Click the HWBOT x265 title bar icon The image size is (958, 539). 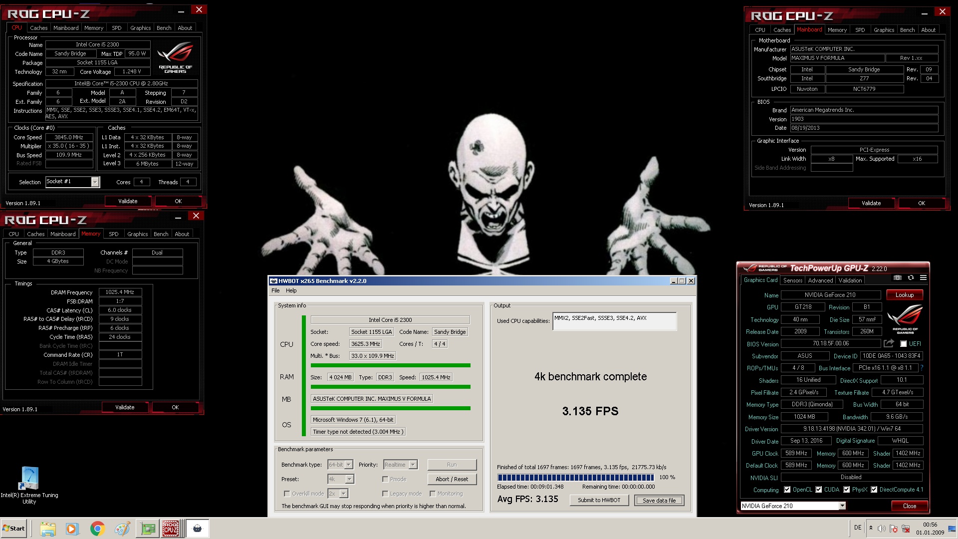[x=273, y=281]
